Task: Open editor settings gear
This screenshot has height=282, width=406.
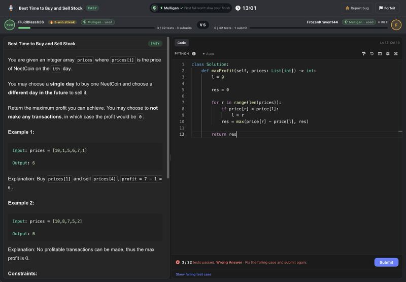Action: [388, 54]
